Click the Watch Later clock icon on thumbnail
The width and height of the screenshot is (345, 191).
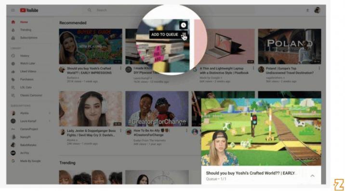click(183, 26)
